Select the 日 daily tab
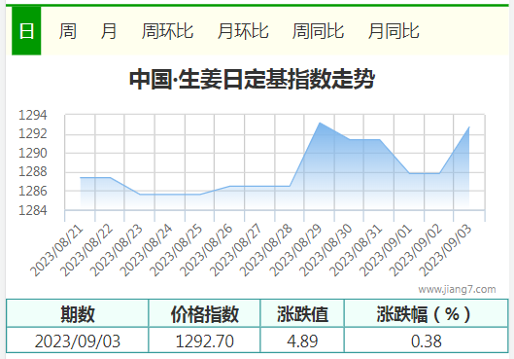514x359 pixels. [x=26, y=31]
